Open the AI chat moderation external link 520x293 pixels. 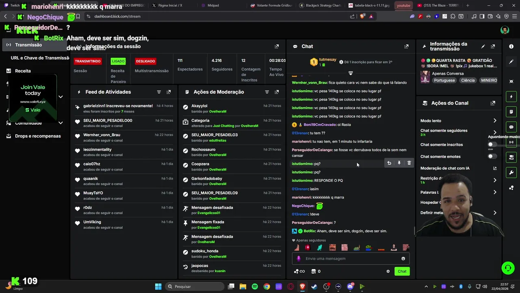pyautogui.click(x=495, y=168)
